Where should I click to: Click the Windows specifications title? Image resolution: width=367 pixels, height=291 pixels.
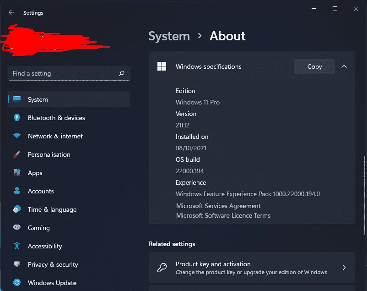point(209,66)
